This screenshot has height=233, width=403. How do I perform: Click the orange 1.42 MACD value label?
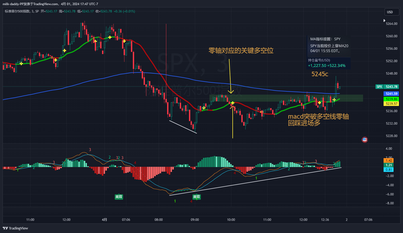tap(389, 161)
